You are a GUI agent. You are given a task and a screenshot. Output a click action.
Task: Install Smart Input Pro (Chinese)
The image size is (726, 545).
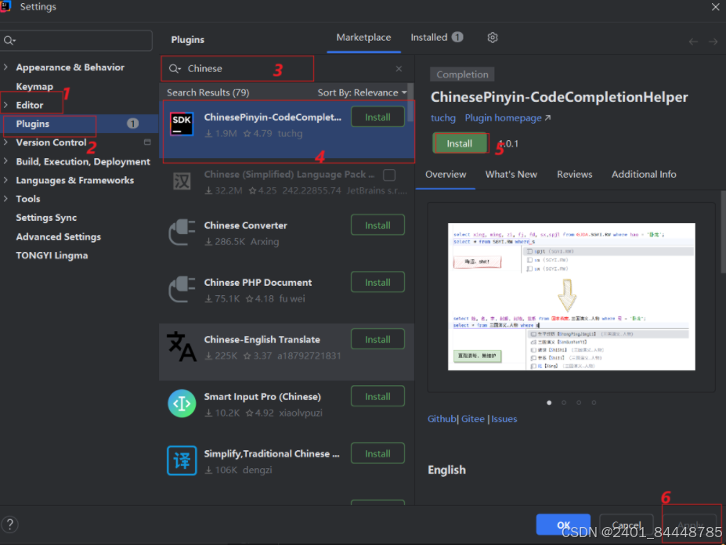377,396
